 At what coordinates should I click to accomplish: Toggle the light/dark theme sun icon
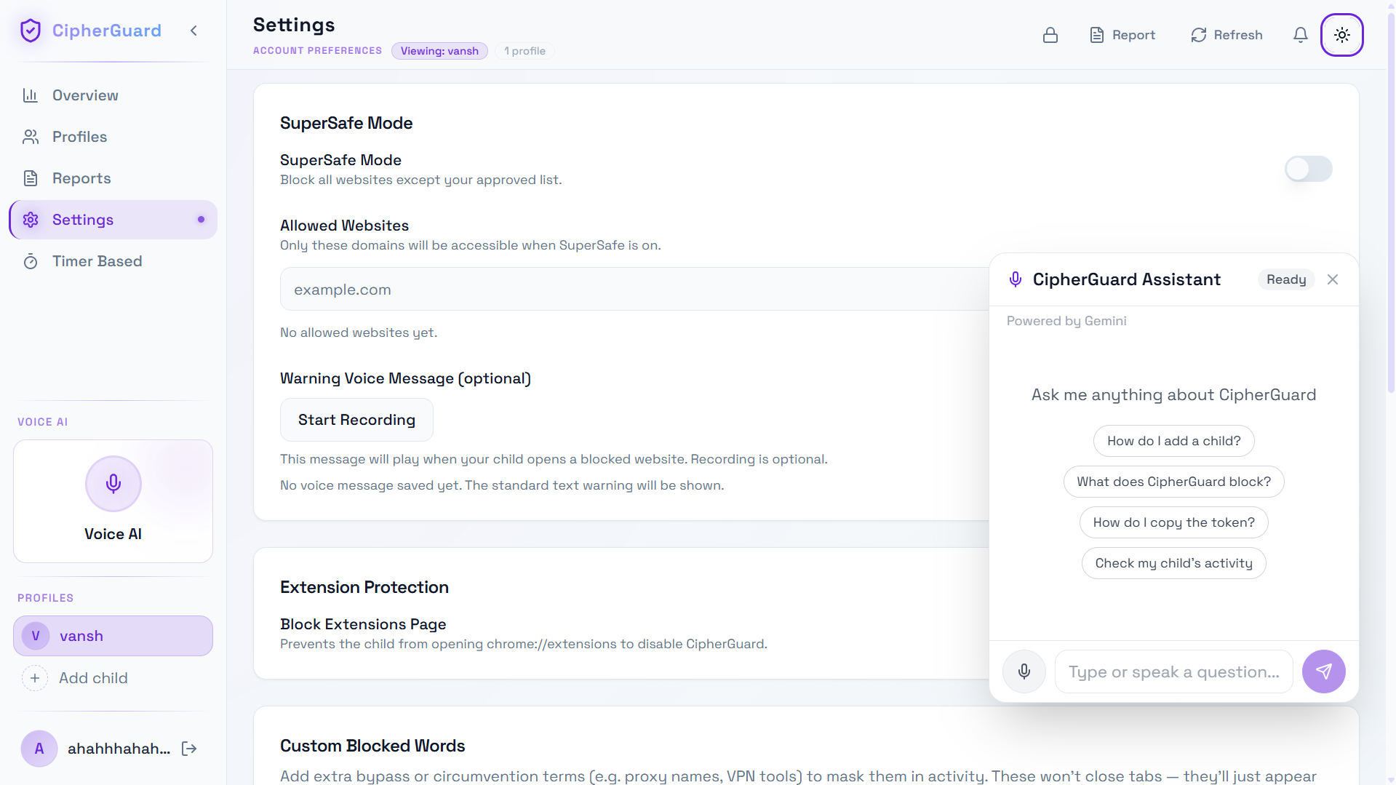[1342, 35]
